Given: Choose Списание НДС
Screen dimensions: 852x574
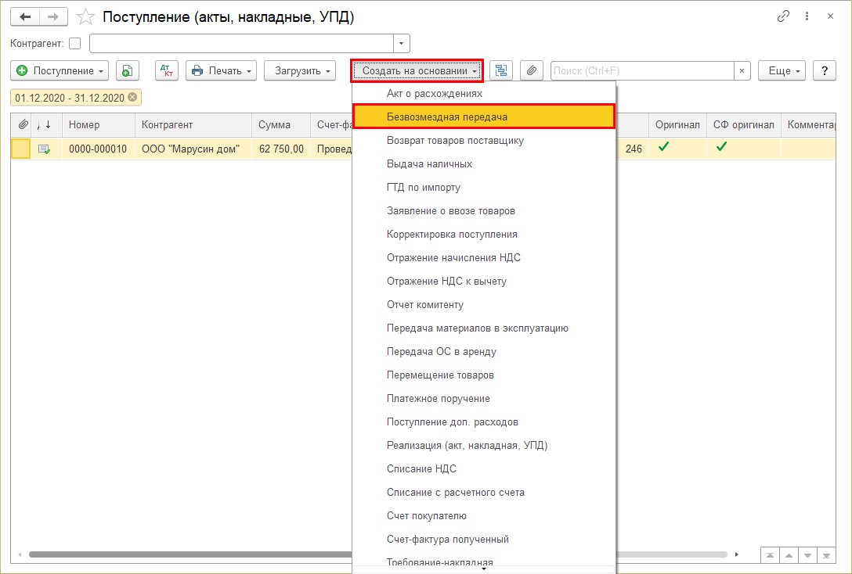Looking at the screenshot, I should tap(484, 468).
